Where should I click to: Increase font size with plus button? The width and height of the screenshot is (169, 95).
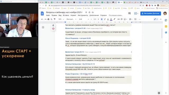pos(98,19)
